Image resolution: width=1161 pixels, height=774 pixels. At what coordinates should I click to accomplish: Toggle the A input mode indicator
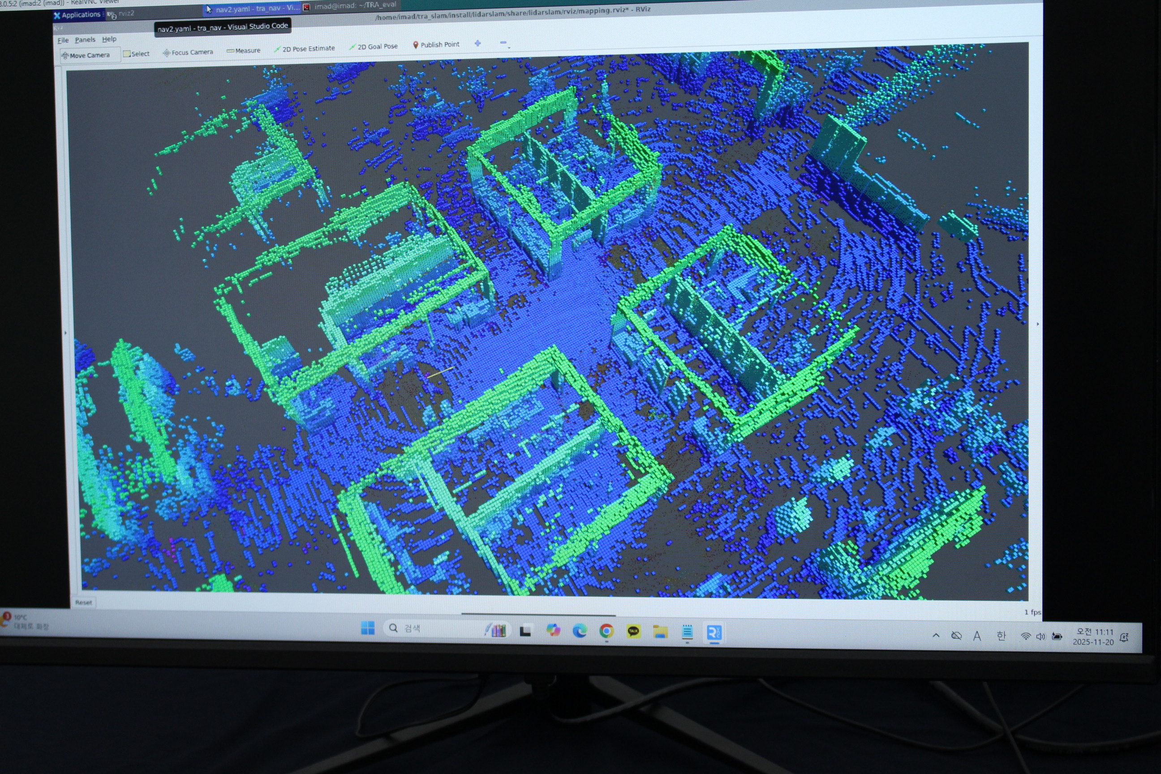coord(976,636)
